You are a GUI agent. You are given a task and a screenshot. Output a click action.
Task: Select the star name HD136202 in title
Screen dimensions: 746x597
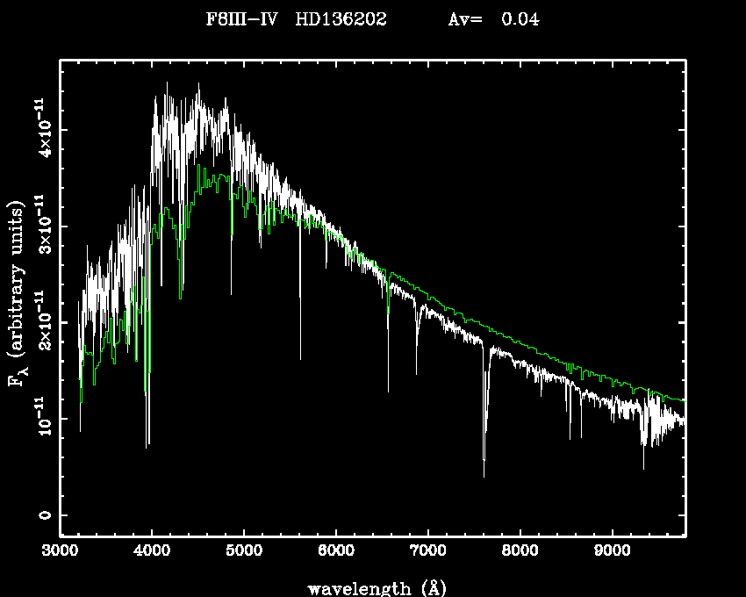(x=341, y=19)
